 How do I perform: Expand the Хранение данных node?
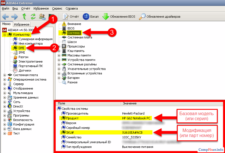coord(4,98)
